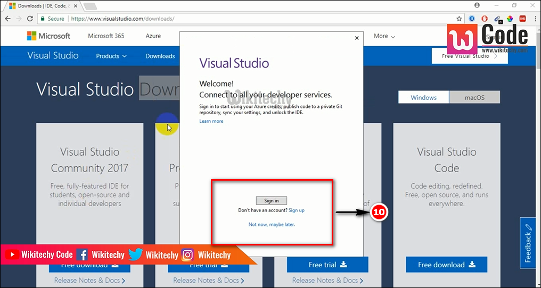541x288 pixels.
Task: Bookmark this page with the star icon
Action: (x=459, y=19)
